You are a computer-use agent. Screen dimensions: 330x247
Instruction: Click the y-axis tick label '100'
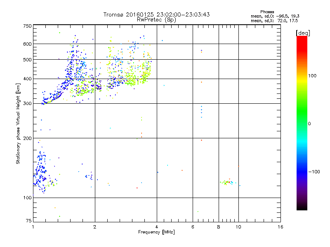tap(27, 198)
